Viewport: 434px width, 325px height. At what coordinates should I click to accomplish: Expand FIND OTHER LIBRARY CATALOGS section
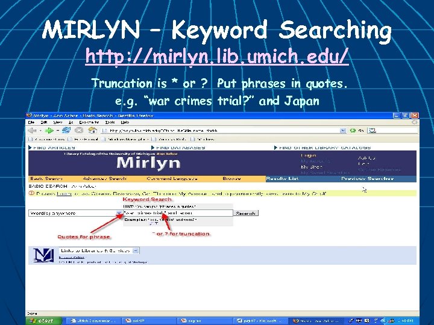click(322, 148)
